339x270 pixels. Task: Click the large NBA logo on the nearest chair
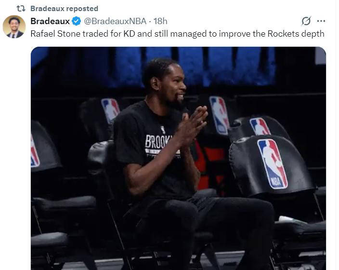tap(272, 164)
